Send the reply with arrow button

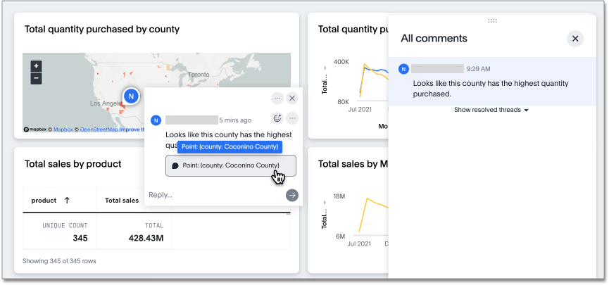coord(292,195)
